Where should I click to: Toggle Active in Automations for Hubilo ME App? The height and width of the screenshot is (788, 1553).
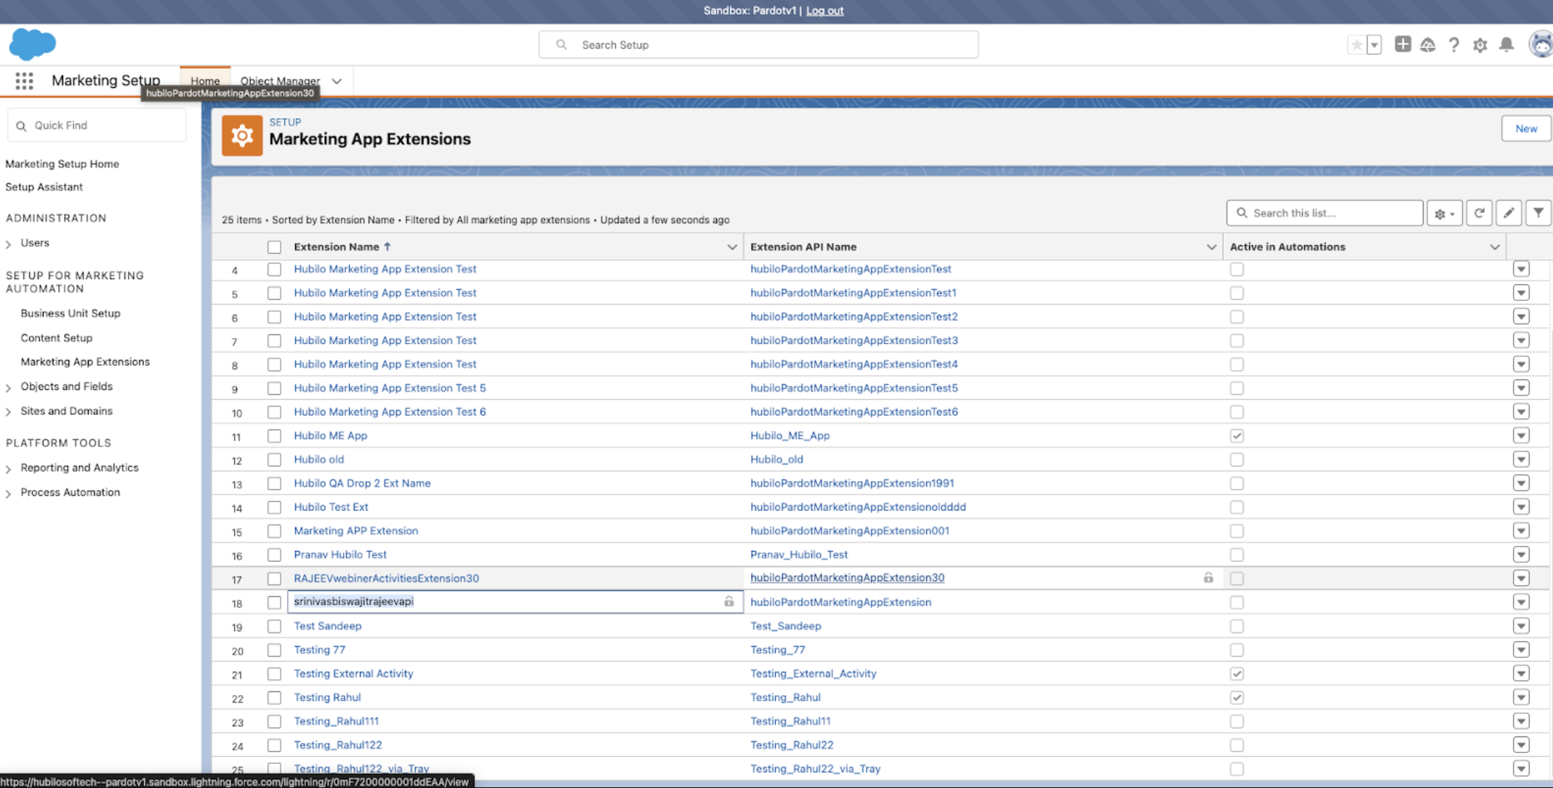point(1237,436)
